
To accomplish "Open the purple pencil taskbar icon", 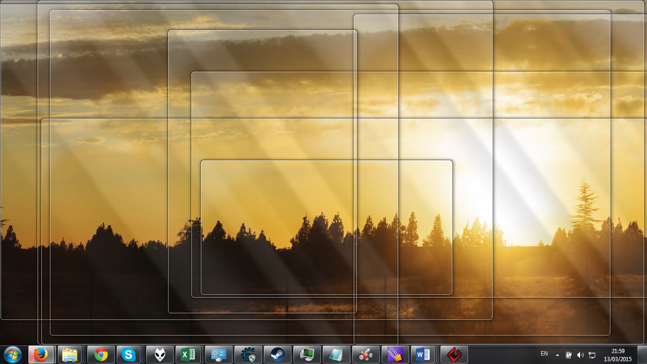I will pyautogui.click(x=395, y=355).
